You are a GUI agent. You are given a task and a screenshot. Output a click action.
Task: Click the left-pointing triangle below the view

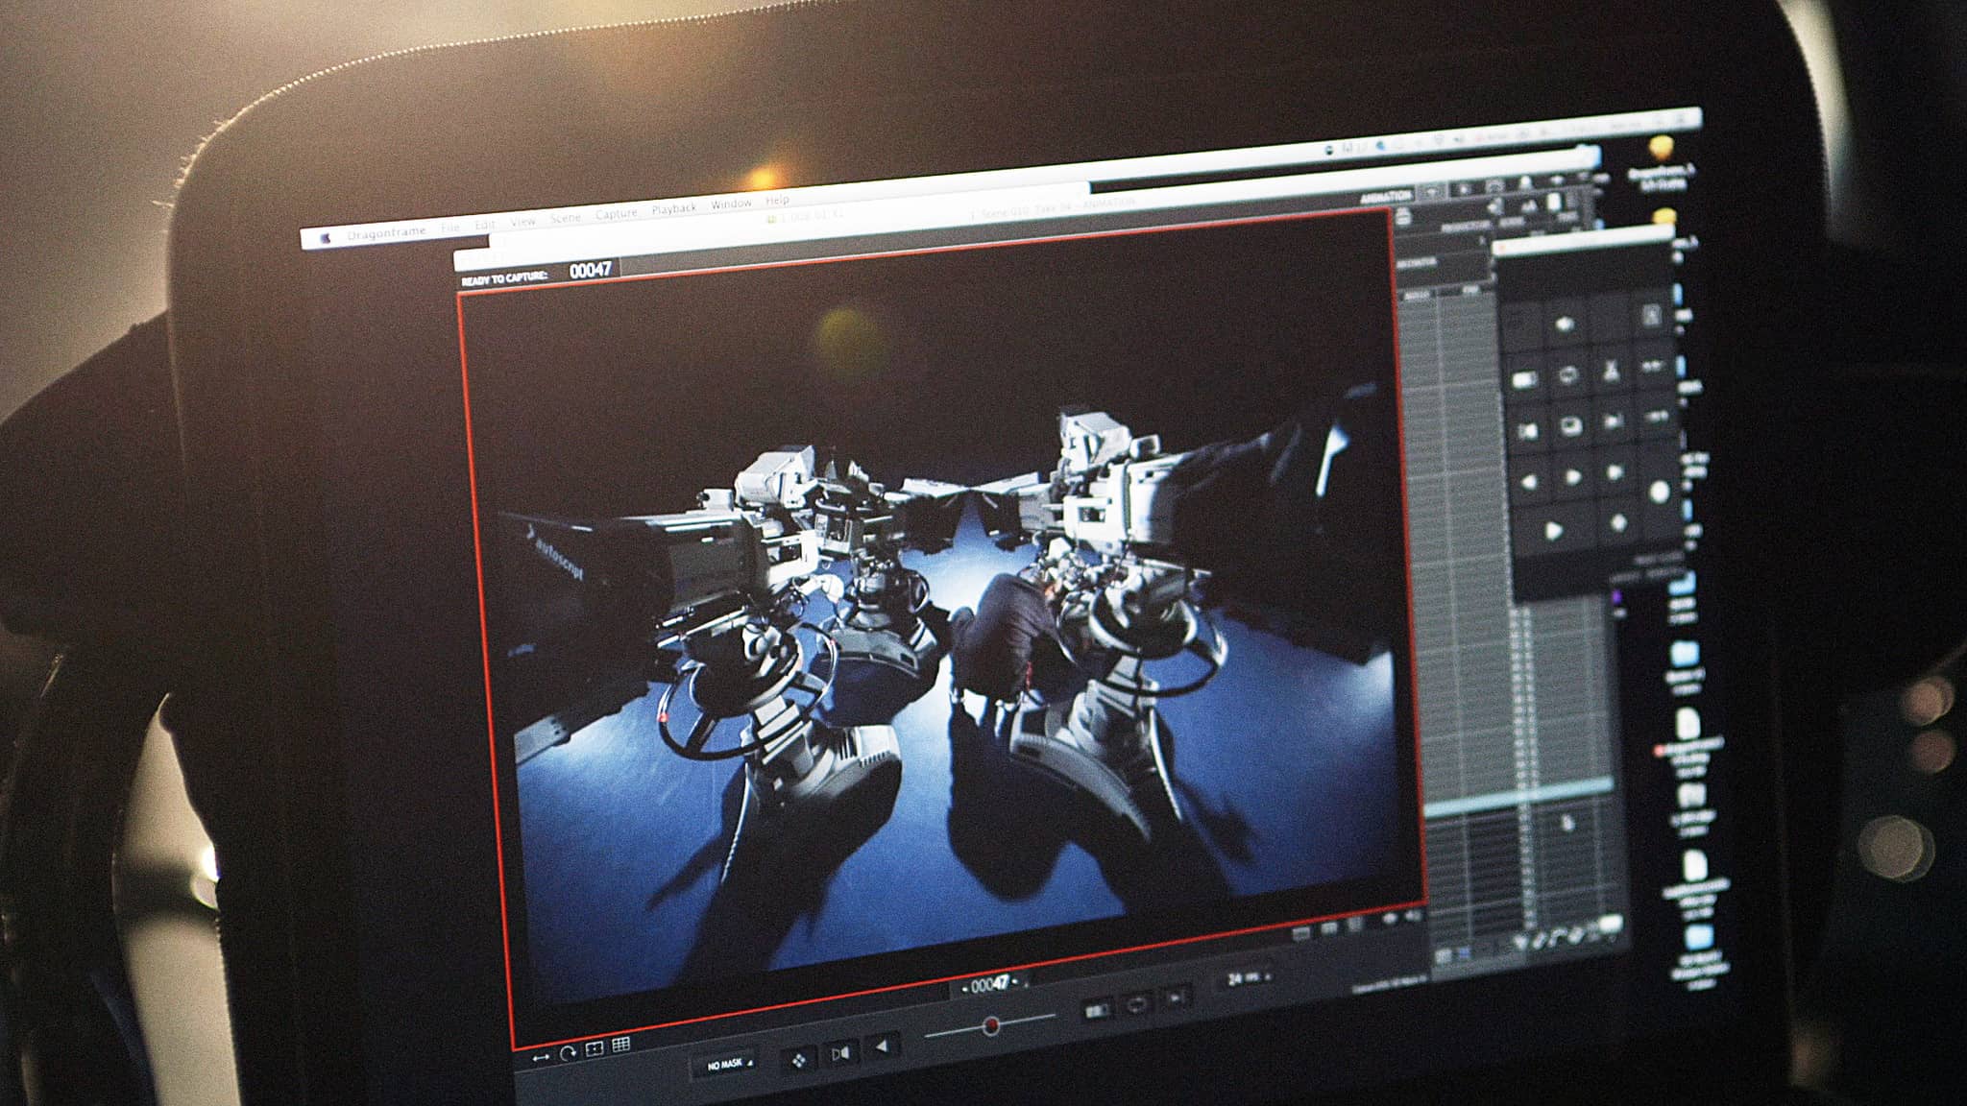882,1046
